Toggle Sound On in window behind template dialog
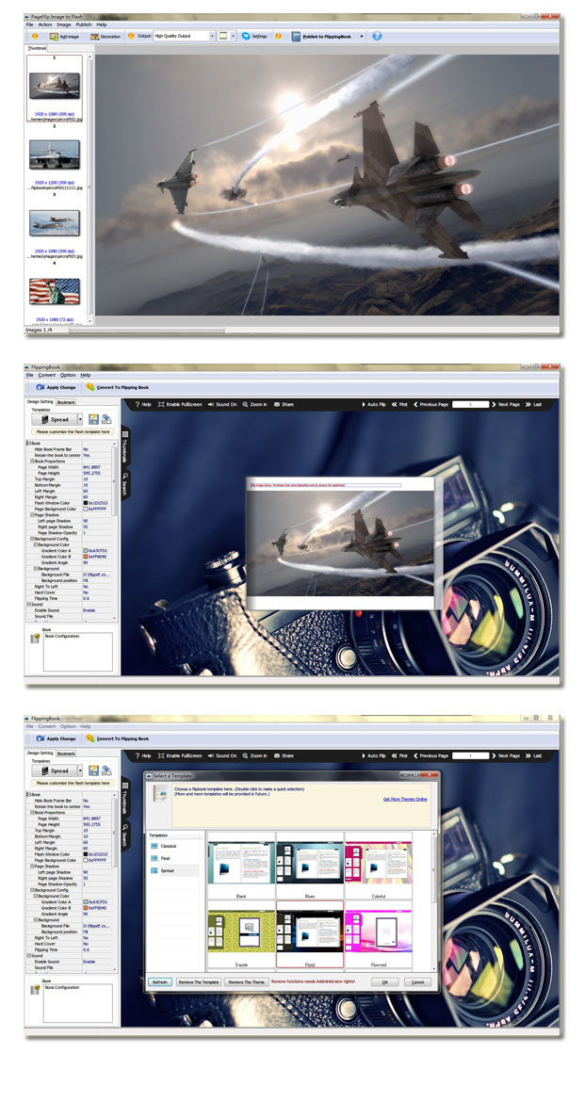The image size is (584, 1102). tap(222, 755)
